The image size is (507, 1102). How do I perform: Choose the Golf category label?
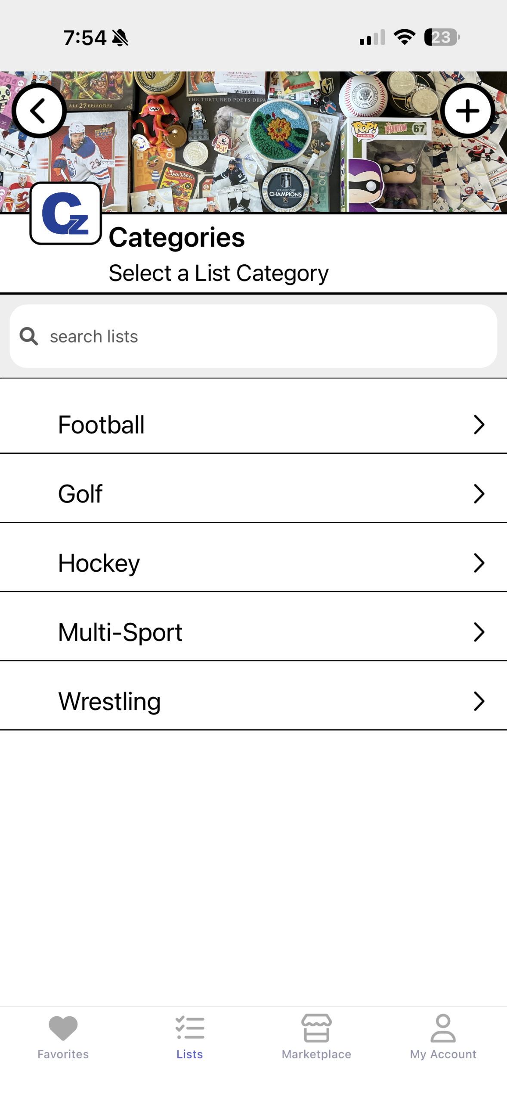point(80,494)
